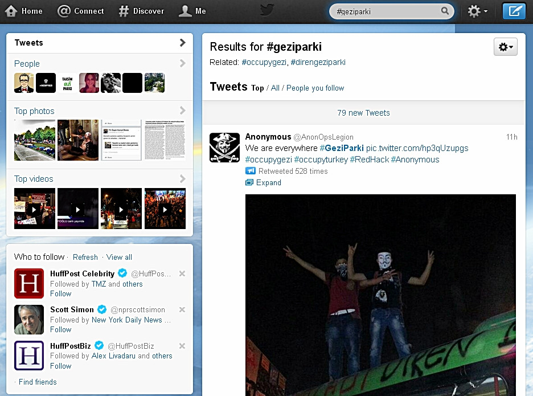
Task: Go to the Connect tab
Action: [81, 11]
